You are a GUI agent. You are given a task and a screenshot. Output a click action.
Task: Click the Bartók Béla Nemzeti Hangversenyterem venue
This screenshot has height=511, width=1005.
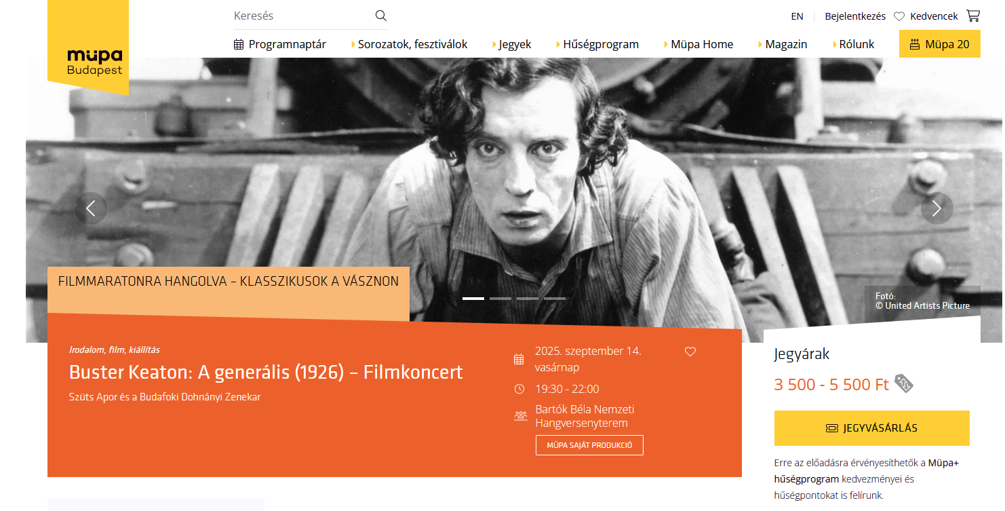click(x=585, y=416)
